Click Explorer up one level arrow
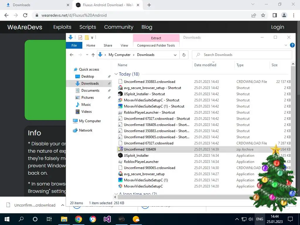This screenshot has width=300, height=225. [x=93, y=55]
